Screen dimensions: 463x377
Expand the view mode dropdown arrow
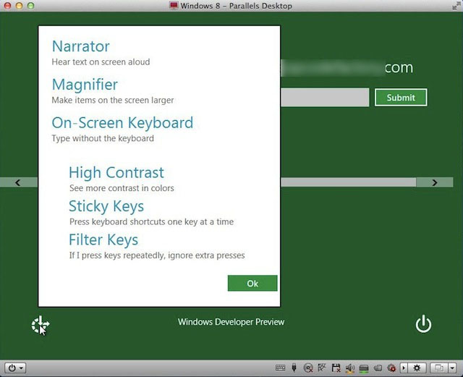coord(452,368)
